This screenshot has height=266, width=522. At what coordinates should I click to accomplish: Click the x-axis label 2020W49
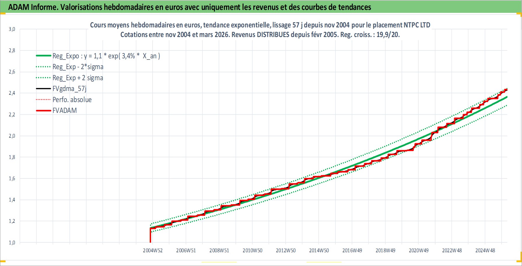(418, 251)
